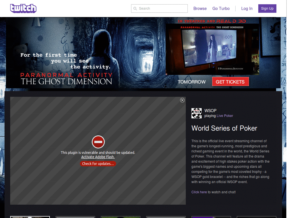Screen dimensions: 290x218
Task: Open the Live Poker game link
Action: [x=225, y=116]
